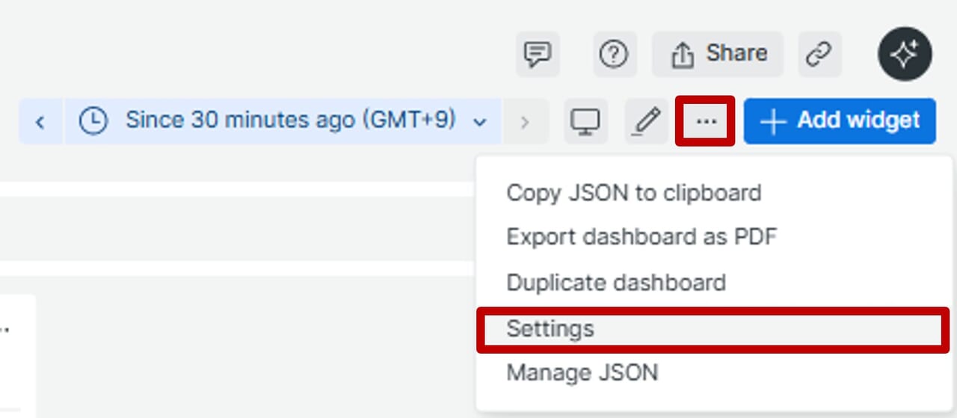Toggle the three-dot more options menu
This screenshot has width=957, height=418.
[706, 121]
